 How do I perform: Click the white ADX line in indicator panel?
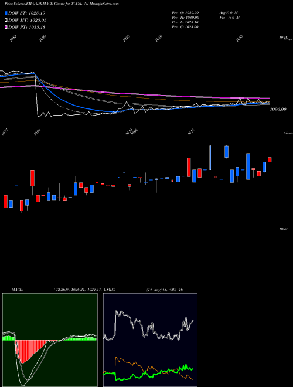(148, 326)
